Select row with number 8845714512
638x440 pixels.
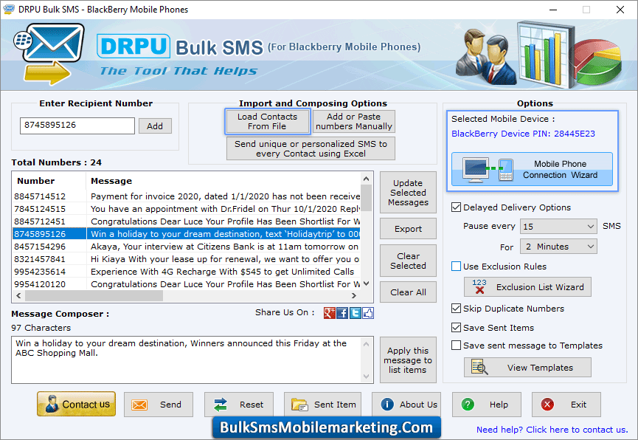tap(187, 196)
